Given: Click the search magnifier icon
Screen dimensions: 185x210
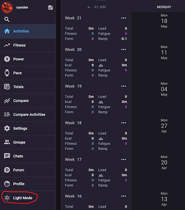Looking at the screenshot, I should coord(7,19).
